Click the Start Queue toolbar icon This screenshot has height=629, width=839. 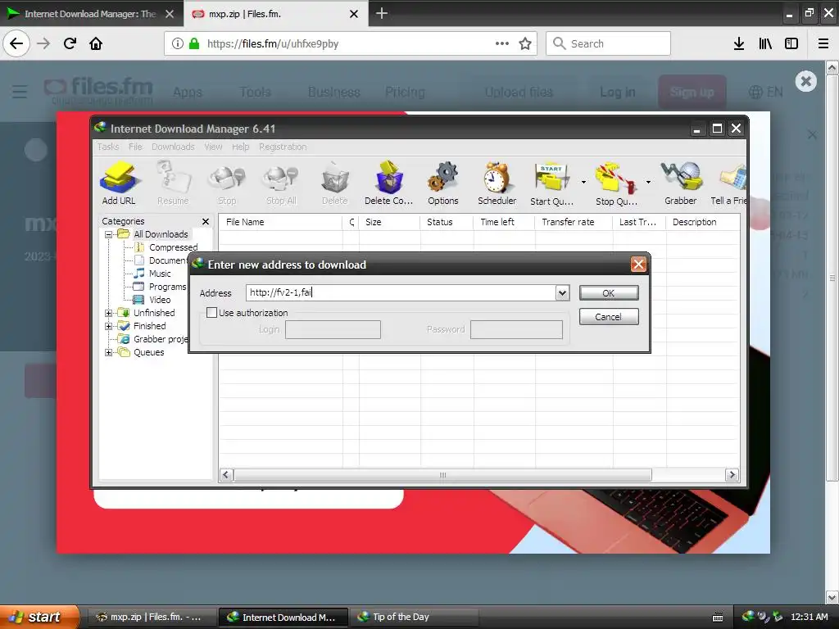click(551, 183)
